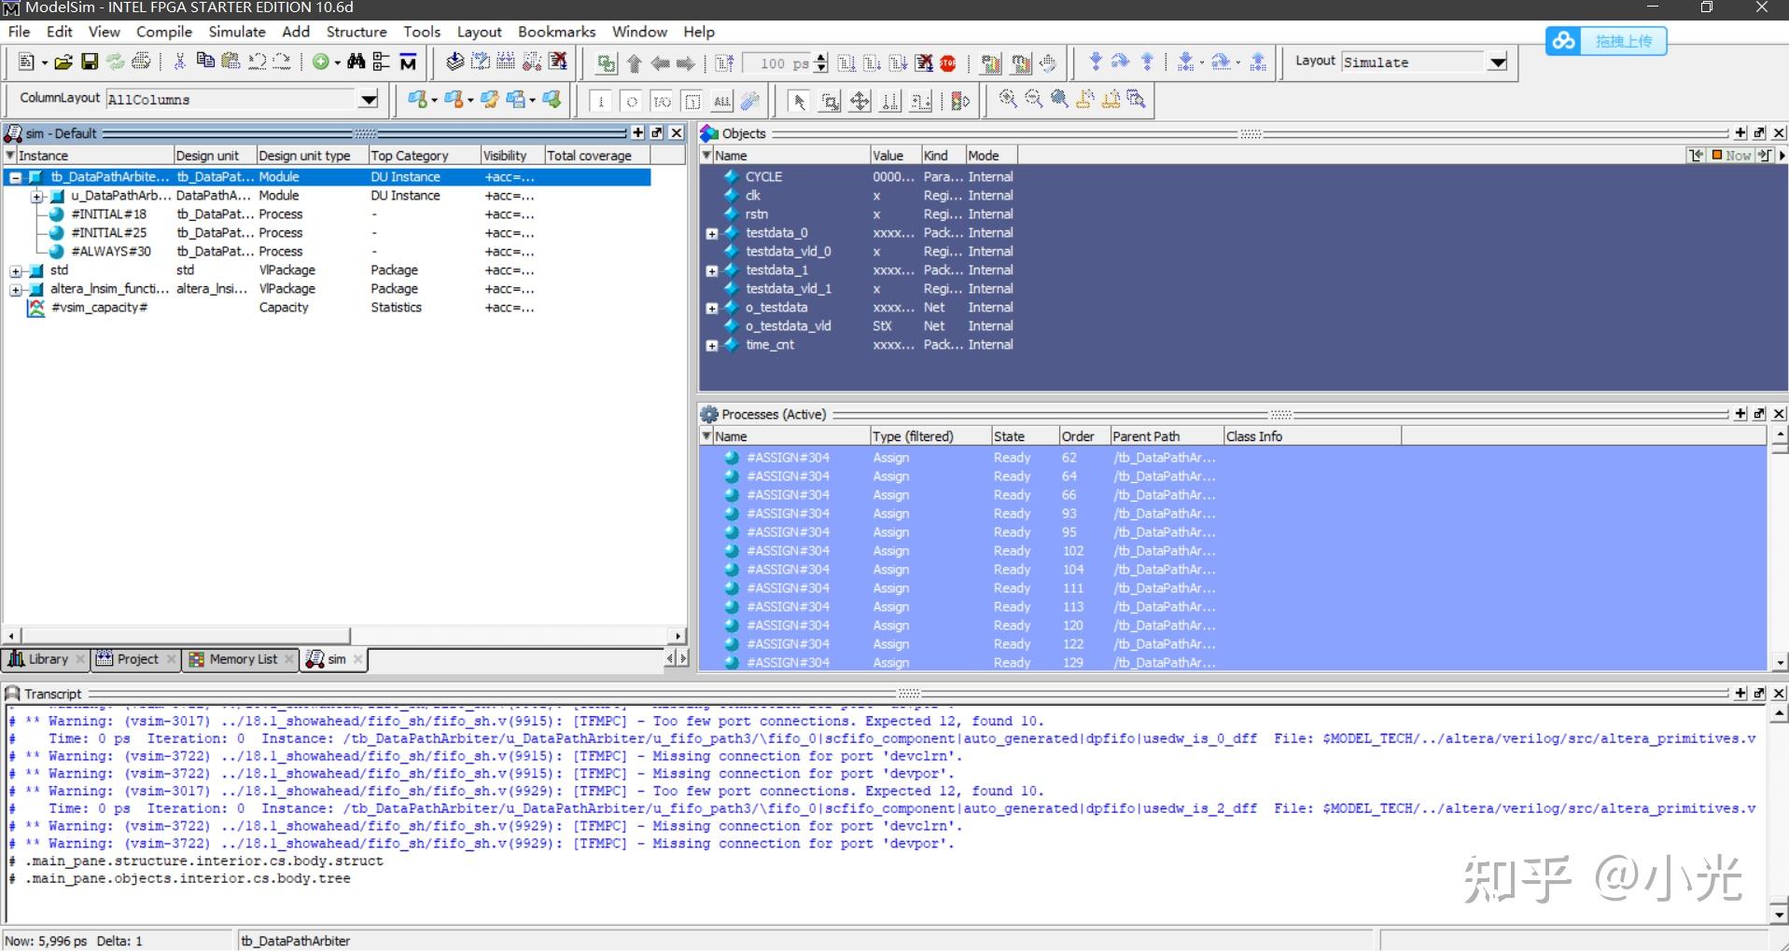Expand testdata_0 in Objects pane
Screen dimensions: 1789x951
point(712,234)
